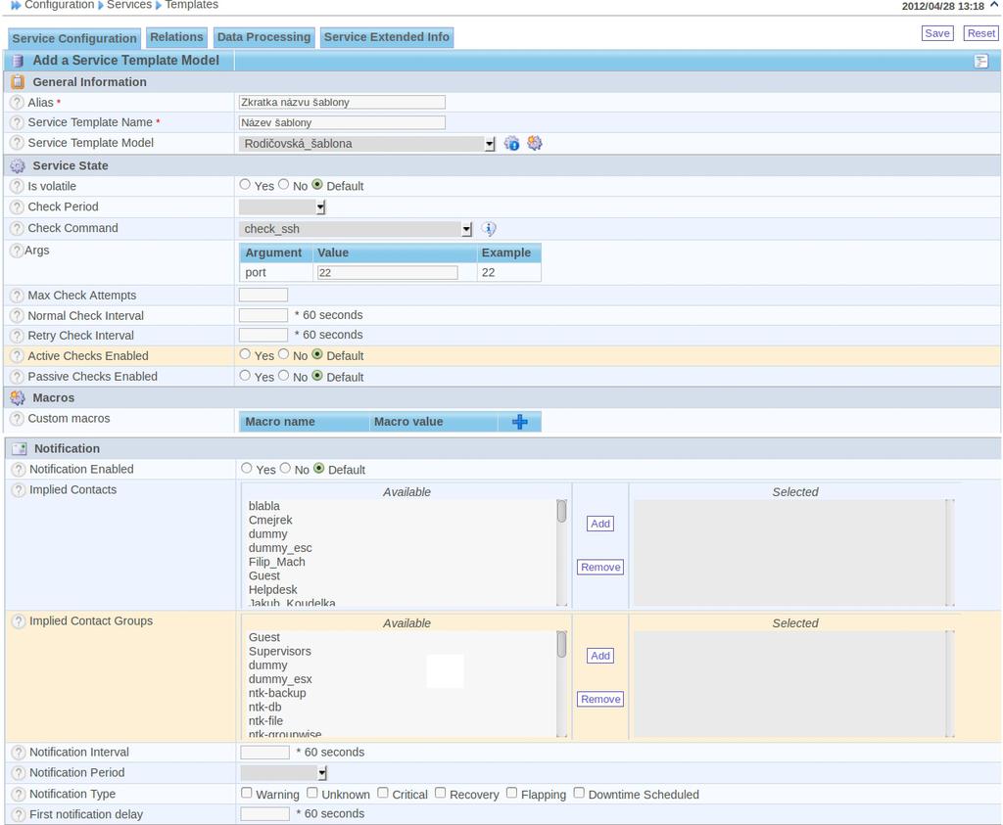This screenshot has height=825, width=1003.
Task: Click help icon beside Implied Contact Groups
Action: pos(19,621)
